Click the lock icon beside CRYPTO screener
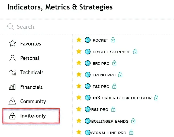 tap(135, 51)
